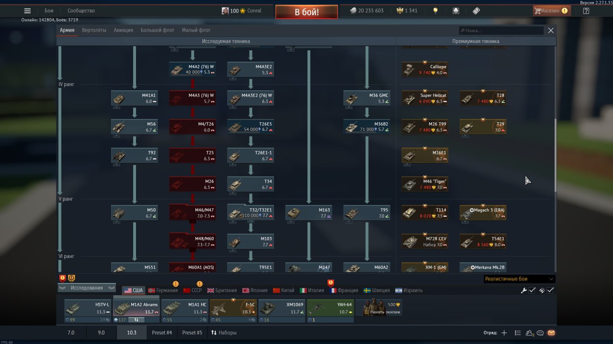Select the premium Super Hellcat icon
This screenshot has height=344, width=613.
click(x=409, y=98)
